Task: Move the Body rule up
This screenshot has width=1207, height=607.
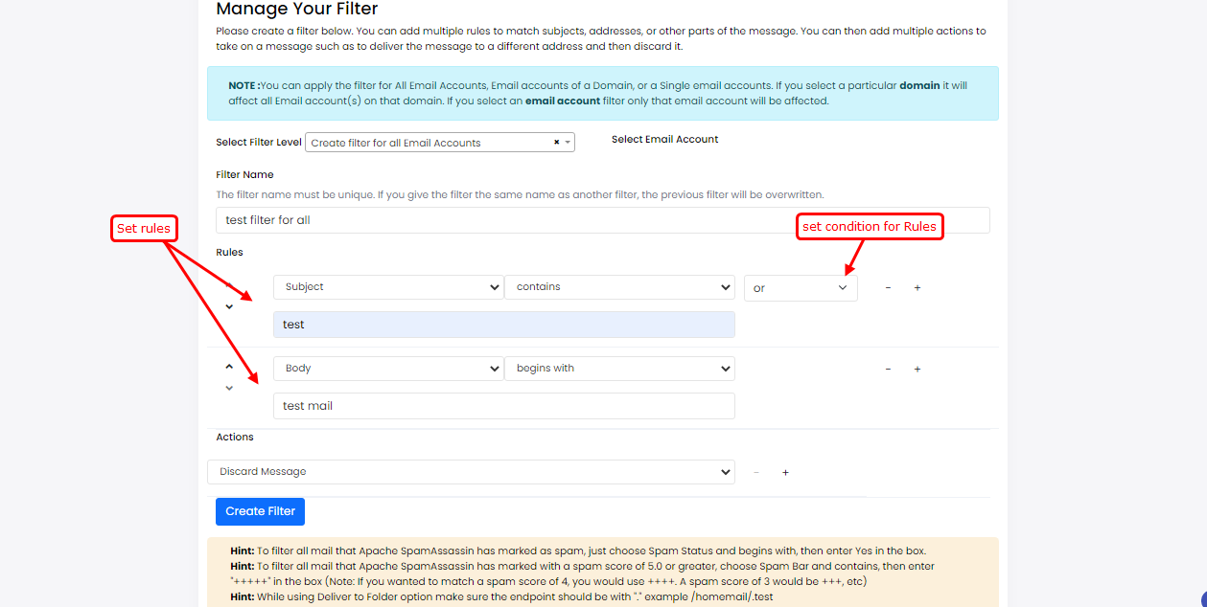Action: pos(229,366)
